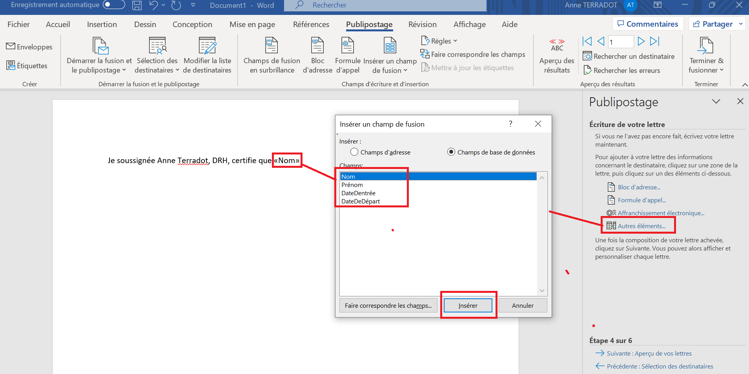Select Champs de base de données option

451,152
